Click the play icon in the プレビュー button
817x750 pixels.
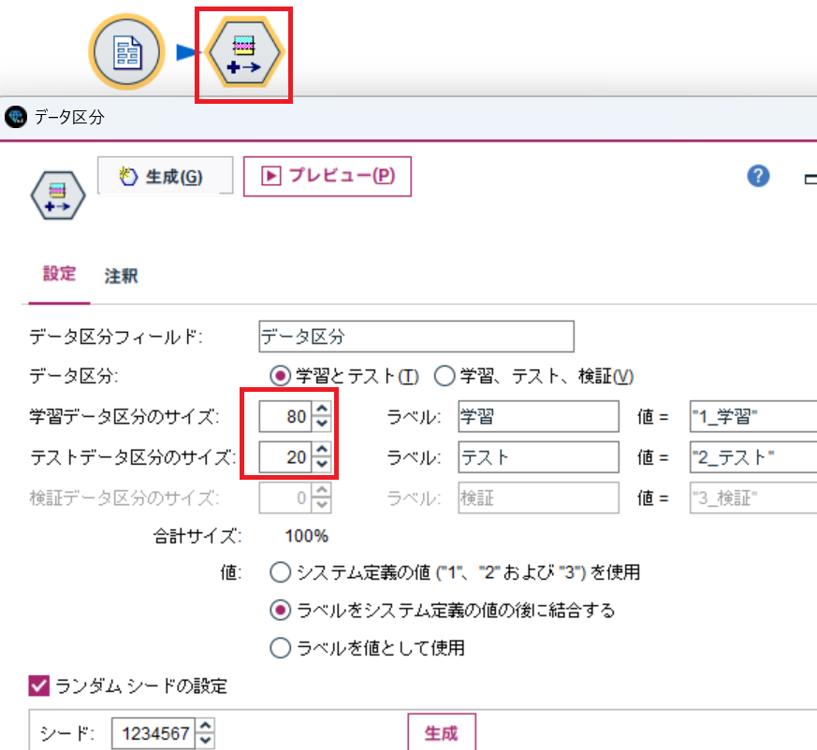(x=272, y=176)
